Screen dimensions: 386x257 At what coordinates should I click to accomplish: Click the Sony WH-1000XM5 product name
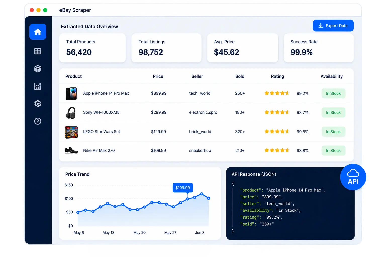(x=101, y=112)
